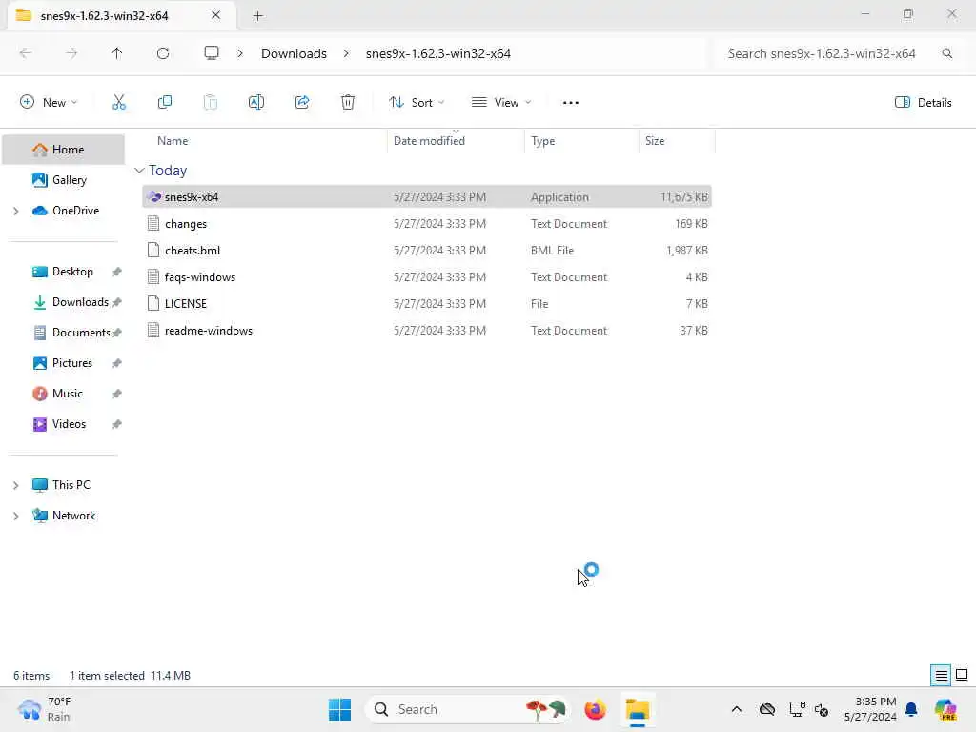Go to Home in sidebar

64,150
